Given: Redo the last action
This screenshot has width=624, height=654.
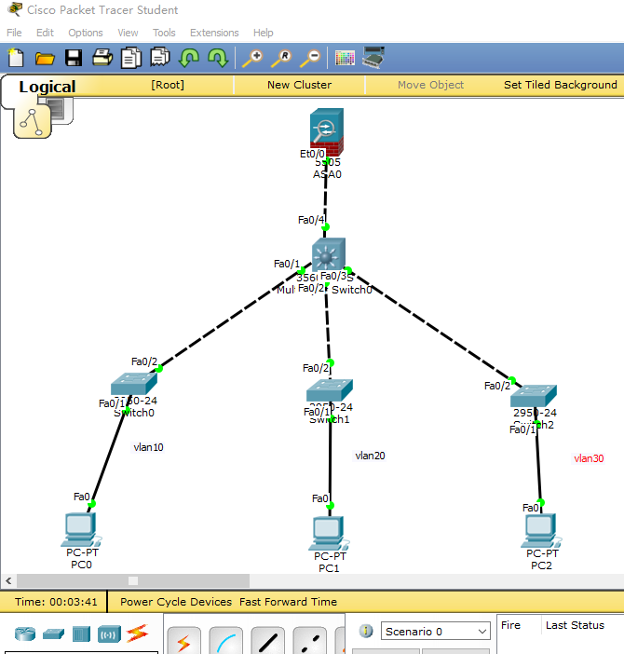Looking at the screenshot, I should (x=218, y=58).
